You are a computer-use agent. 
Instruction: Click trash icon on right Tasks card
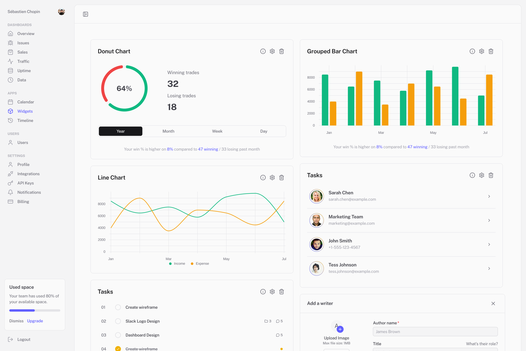point(491,175)
